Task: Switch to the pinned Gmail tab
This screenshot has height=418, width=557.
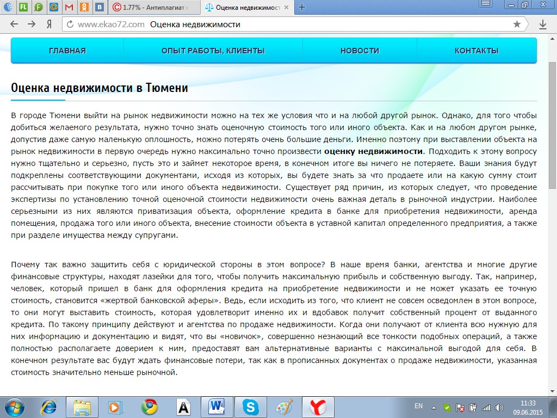Action: point(69,7)
